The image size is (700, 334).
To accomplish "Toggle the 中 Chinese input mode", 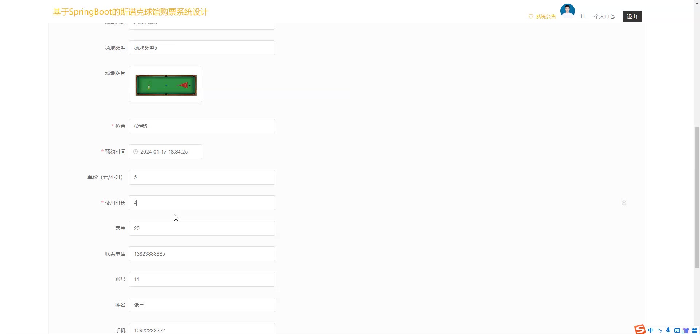I will pos(651,330).
